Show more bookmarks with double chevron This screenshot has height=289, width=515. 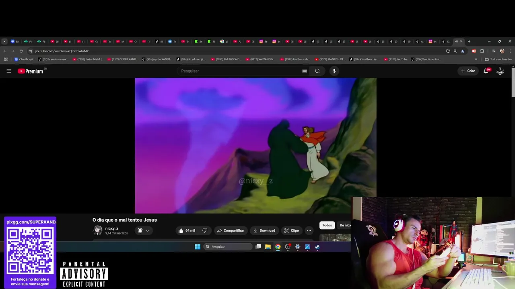[x=476, y=59]
